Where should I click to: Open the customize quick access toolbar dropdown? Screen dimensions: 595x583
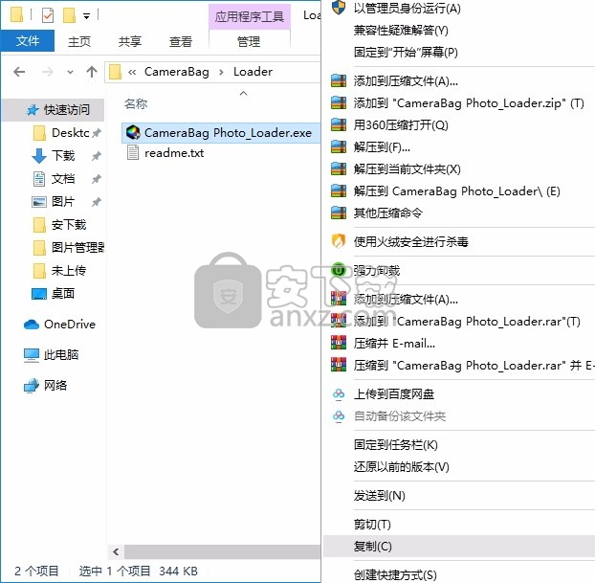click(x=86, y=16)
